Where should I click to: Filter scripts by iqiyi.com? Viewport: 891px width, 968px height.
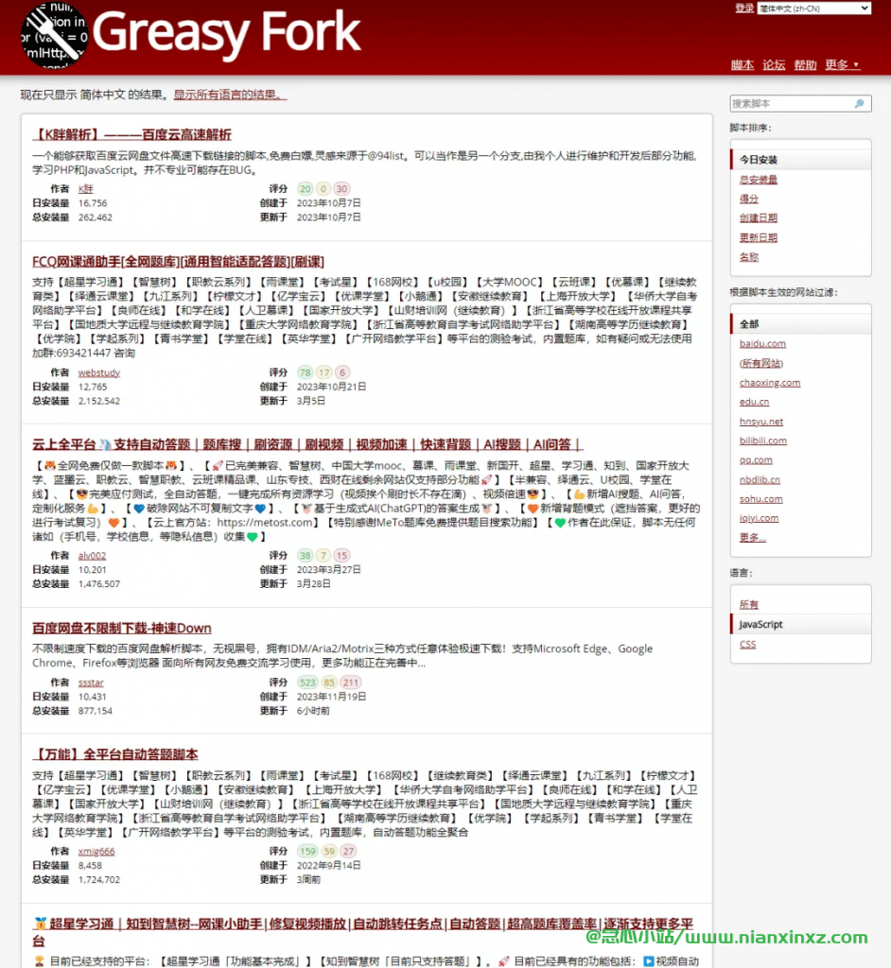(x=759, y=518)
